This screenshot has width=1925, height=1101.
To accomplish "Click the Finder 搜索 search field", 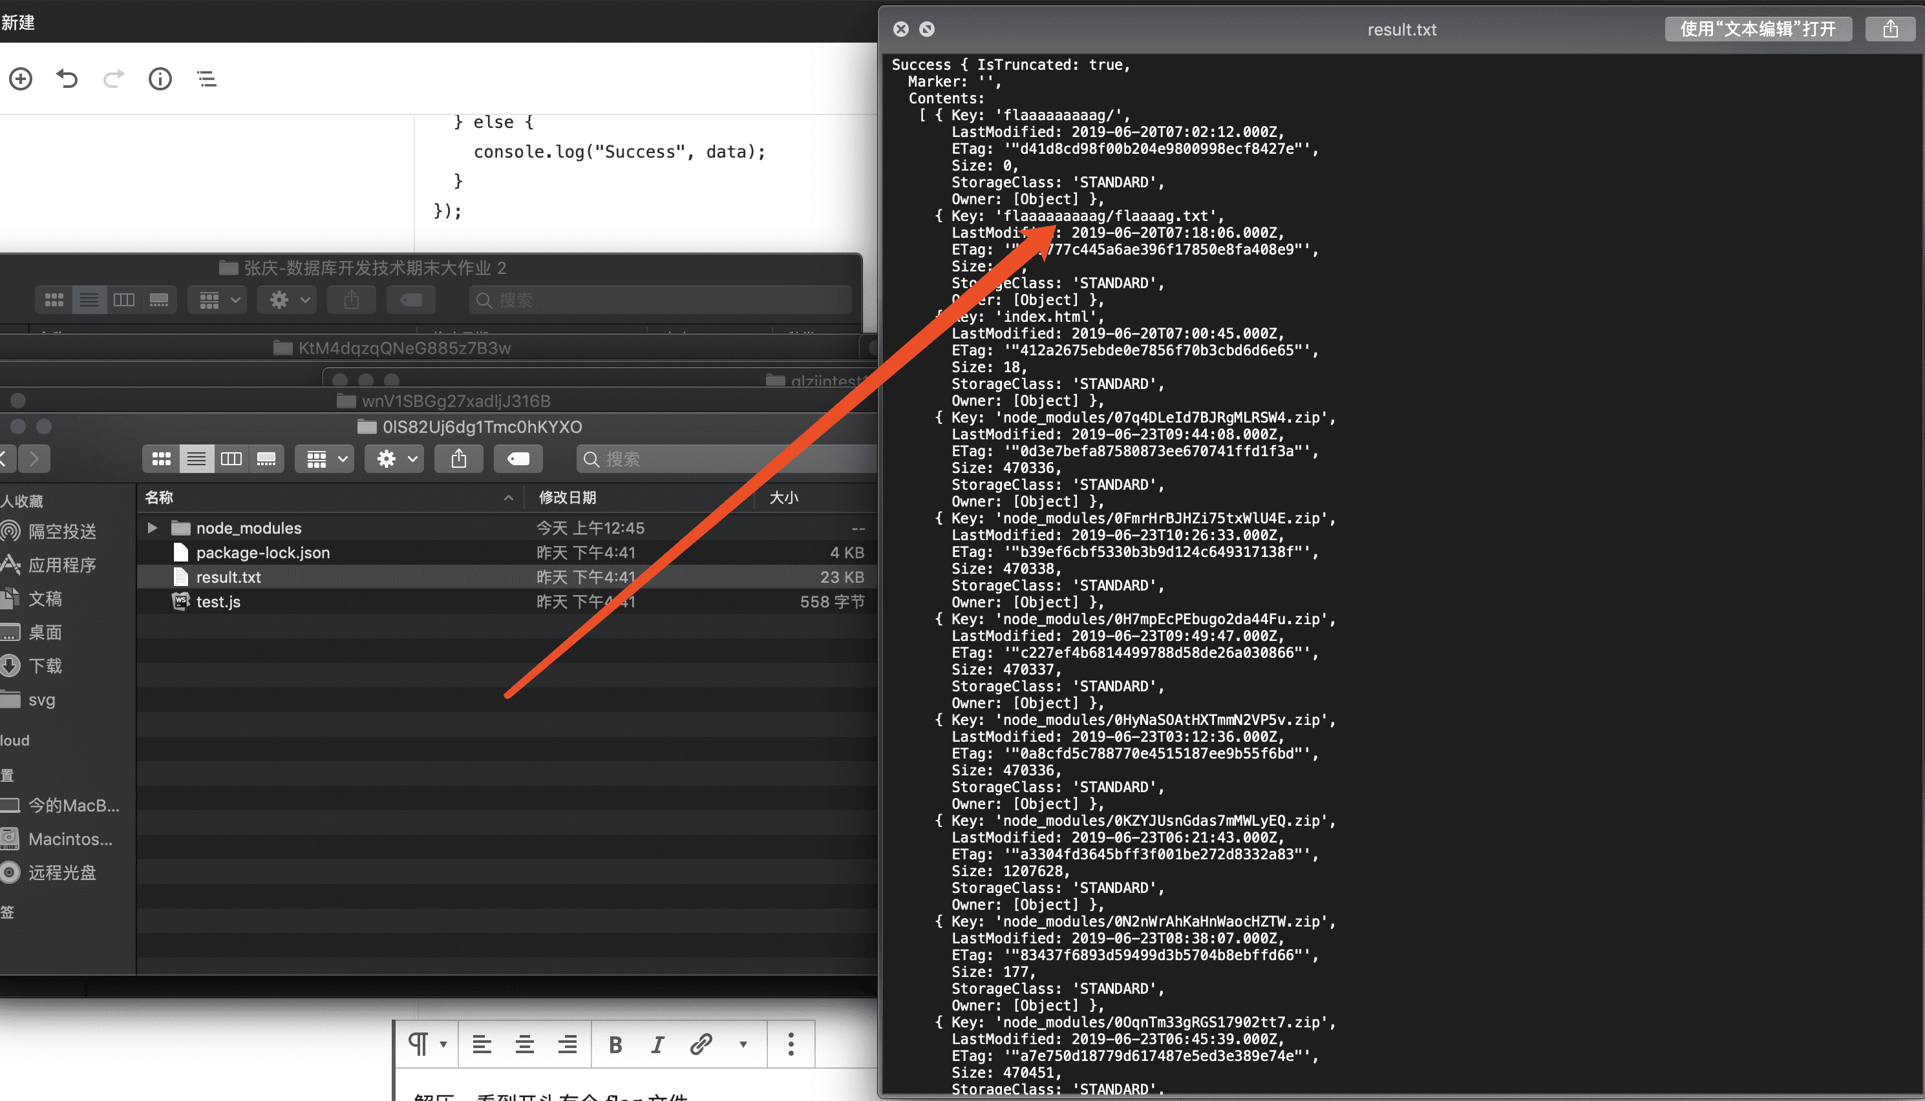I will point(726,459).
